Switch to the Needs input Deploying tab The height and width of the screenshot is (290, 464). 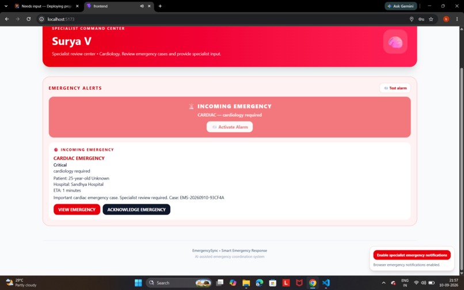(x=47, y=6)
